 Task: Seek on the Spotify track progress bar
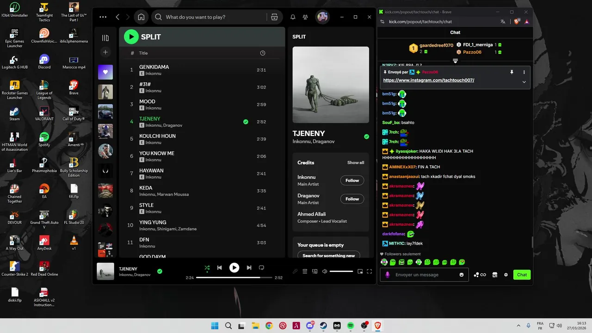(234, 277)
